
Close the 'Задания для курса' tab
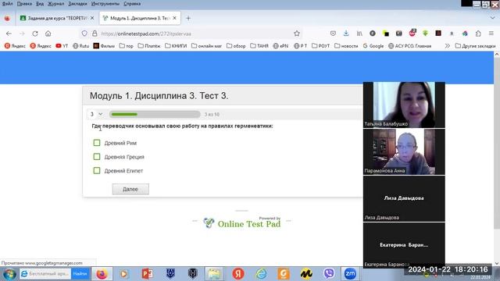(92, 18)
